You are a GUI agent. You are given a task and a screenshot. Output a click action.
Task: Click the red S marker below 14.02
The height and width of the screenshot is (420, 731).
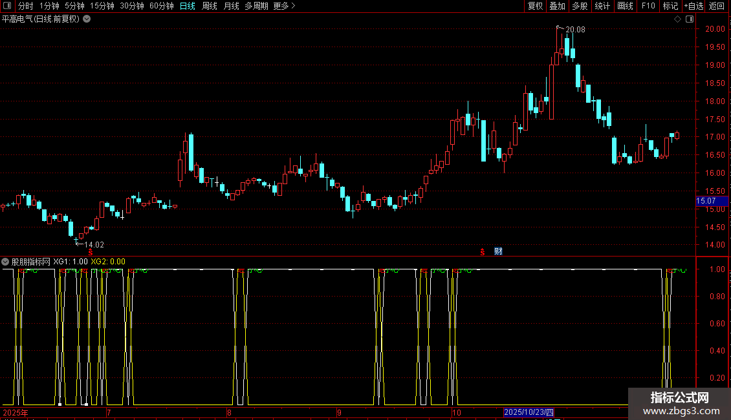[x=91, y=252]
